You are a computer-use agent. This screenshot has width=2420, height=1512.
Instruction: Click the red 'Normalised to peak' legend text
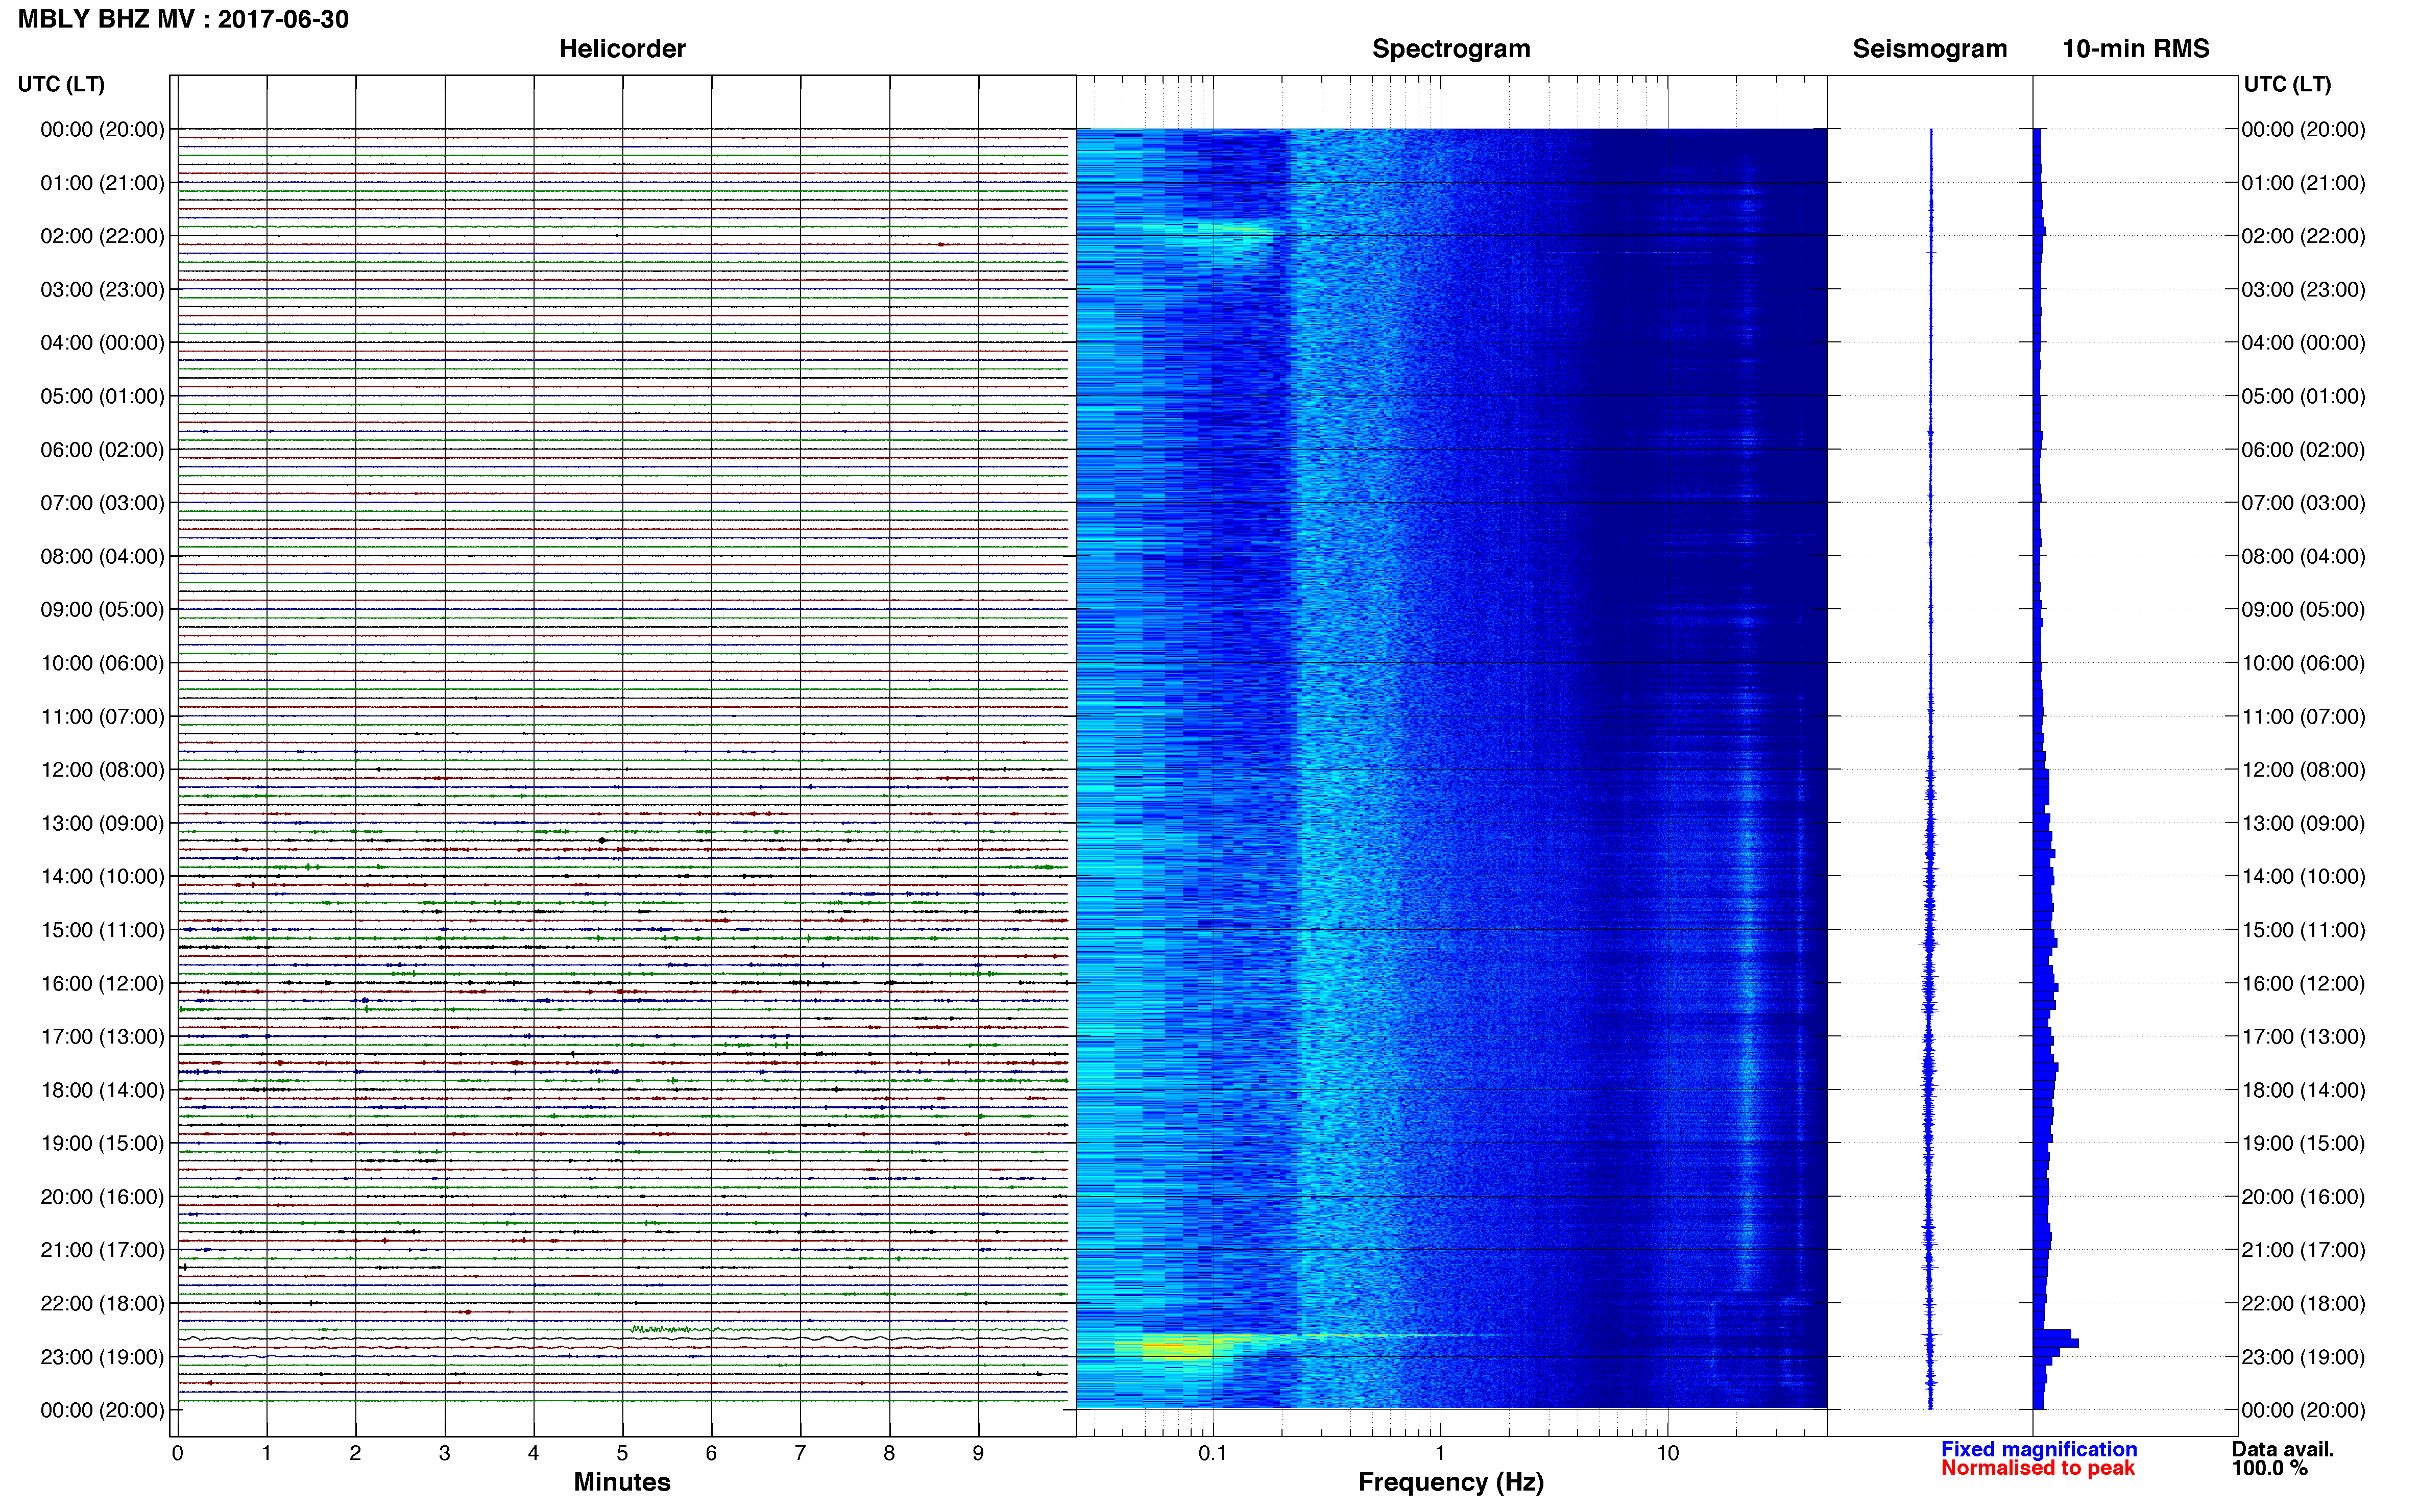(2038, 1468)
